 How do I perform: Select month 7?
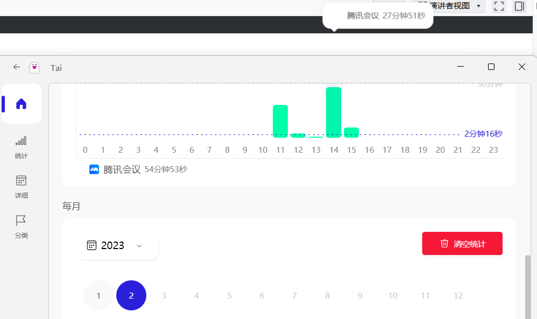[x=294, y=295]
